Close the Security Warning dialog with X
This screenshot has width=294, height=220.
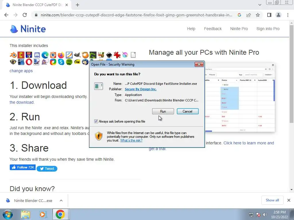click(199, 64)
